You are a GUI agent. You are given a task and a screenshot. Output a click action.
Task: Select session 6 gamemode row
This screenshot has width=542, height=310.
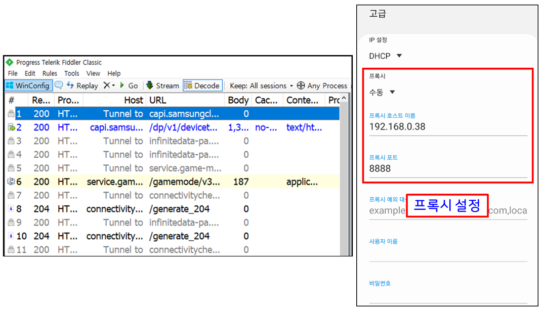(x=173, y=182)
